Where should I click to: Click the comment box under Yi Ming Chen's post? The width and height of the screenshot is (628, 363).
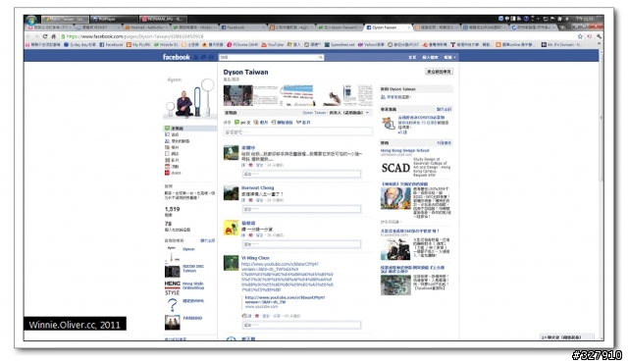click(x=301, y=325)
